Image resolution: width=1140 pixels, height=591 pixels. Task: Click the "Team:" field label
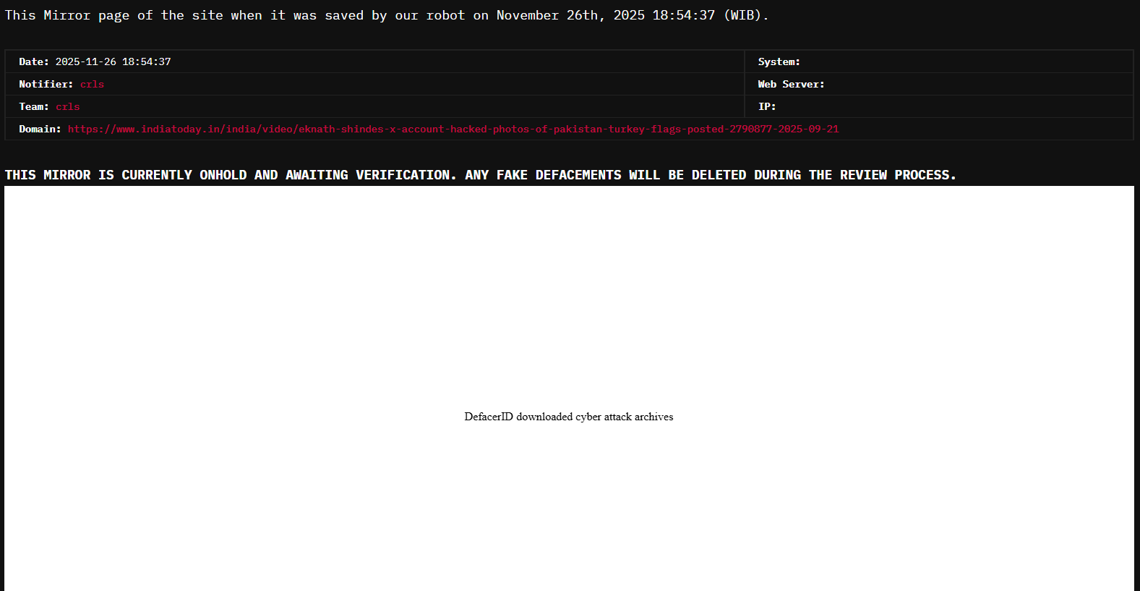34,107
